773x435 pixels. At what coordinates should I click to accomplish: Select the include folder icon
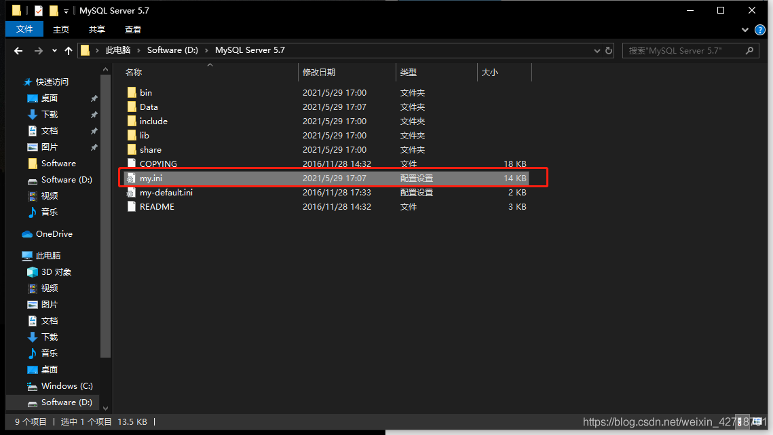tap(132, 121)
